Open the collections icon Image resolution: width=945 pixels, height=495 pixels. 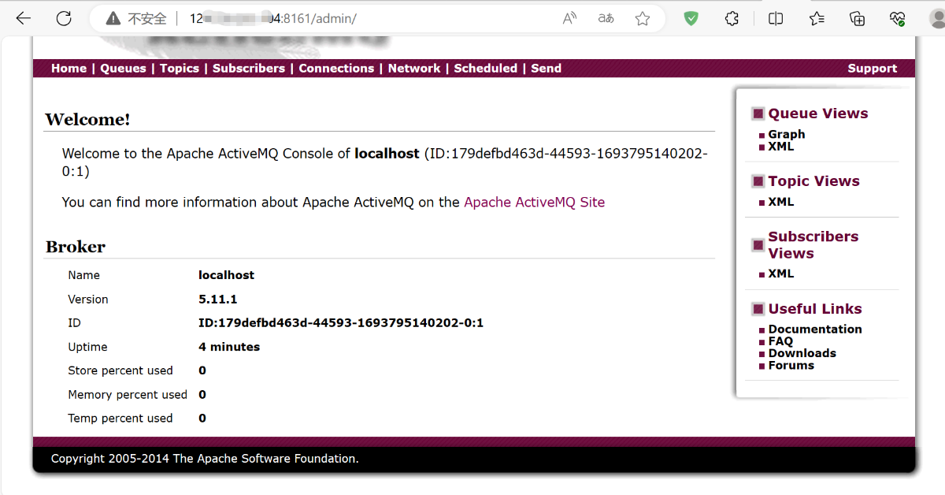[x=858, y=18]
